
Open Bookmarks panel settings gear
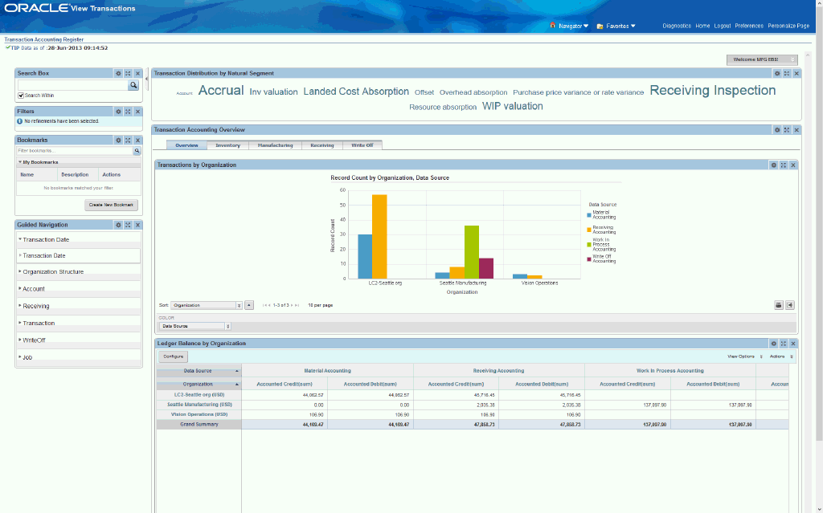click(118, 140)
